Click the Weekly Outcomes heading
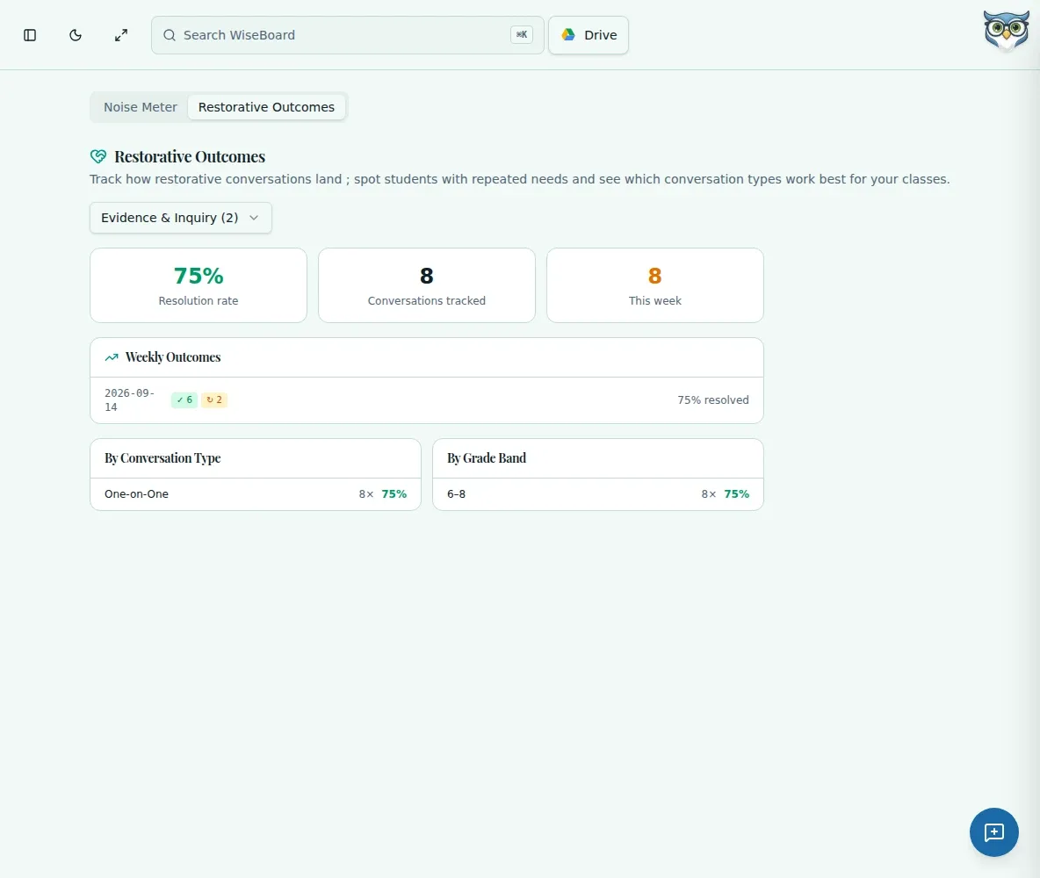This screenshot has height=878, width=1040. tap(173, 357)
